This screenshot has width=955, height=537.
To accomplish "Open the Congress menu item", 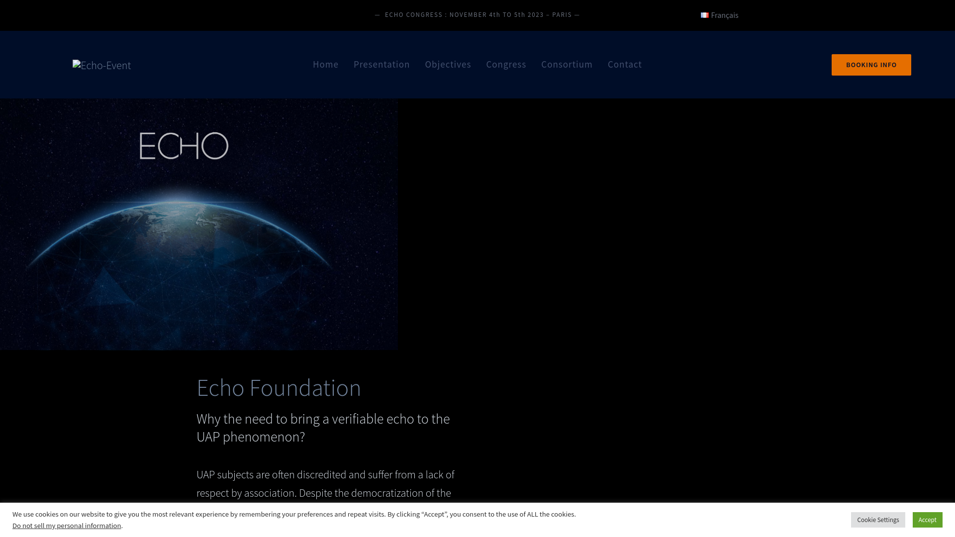I will [506, 64].
